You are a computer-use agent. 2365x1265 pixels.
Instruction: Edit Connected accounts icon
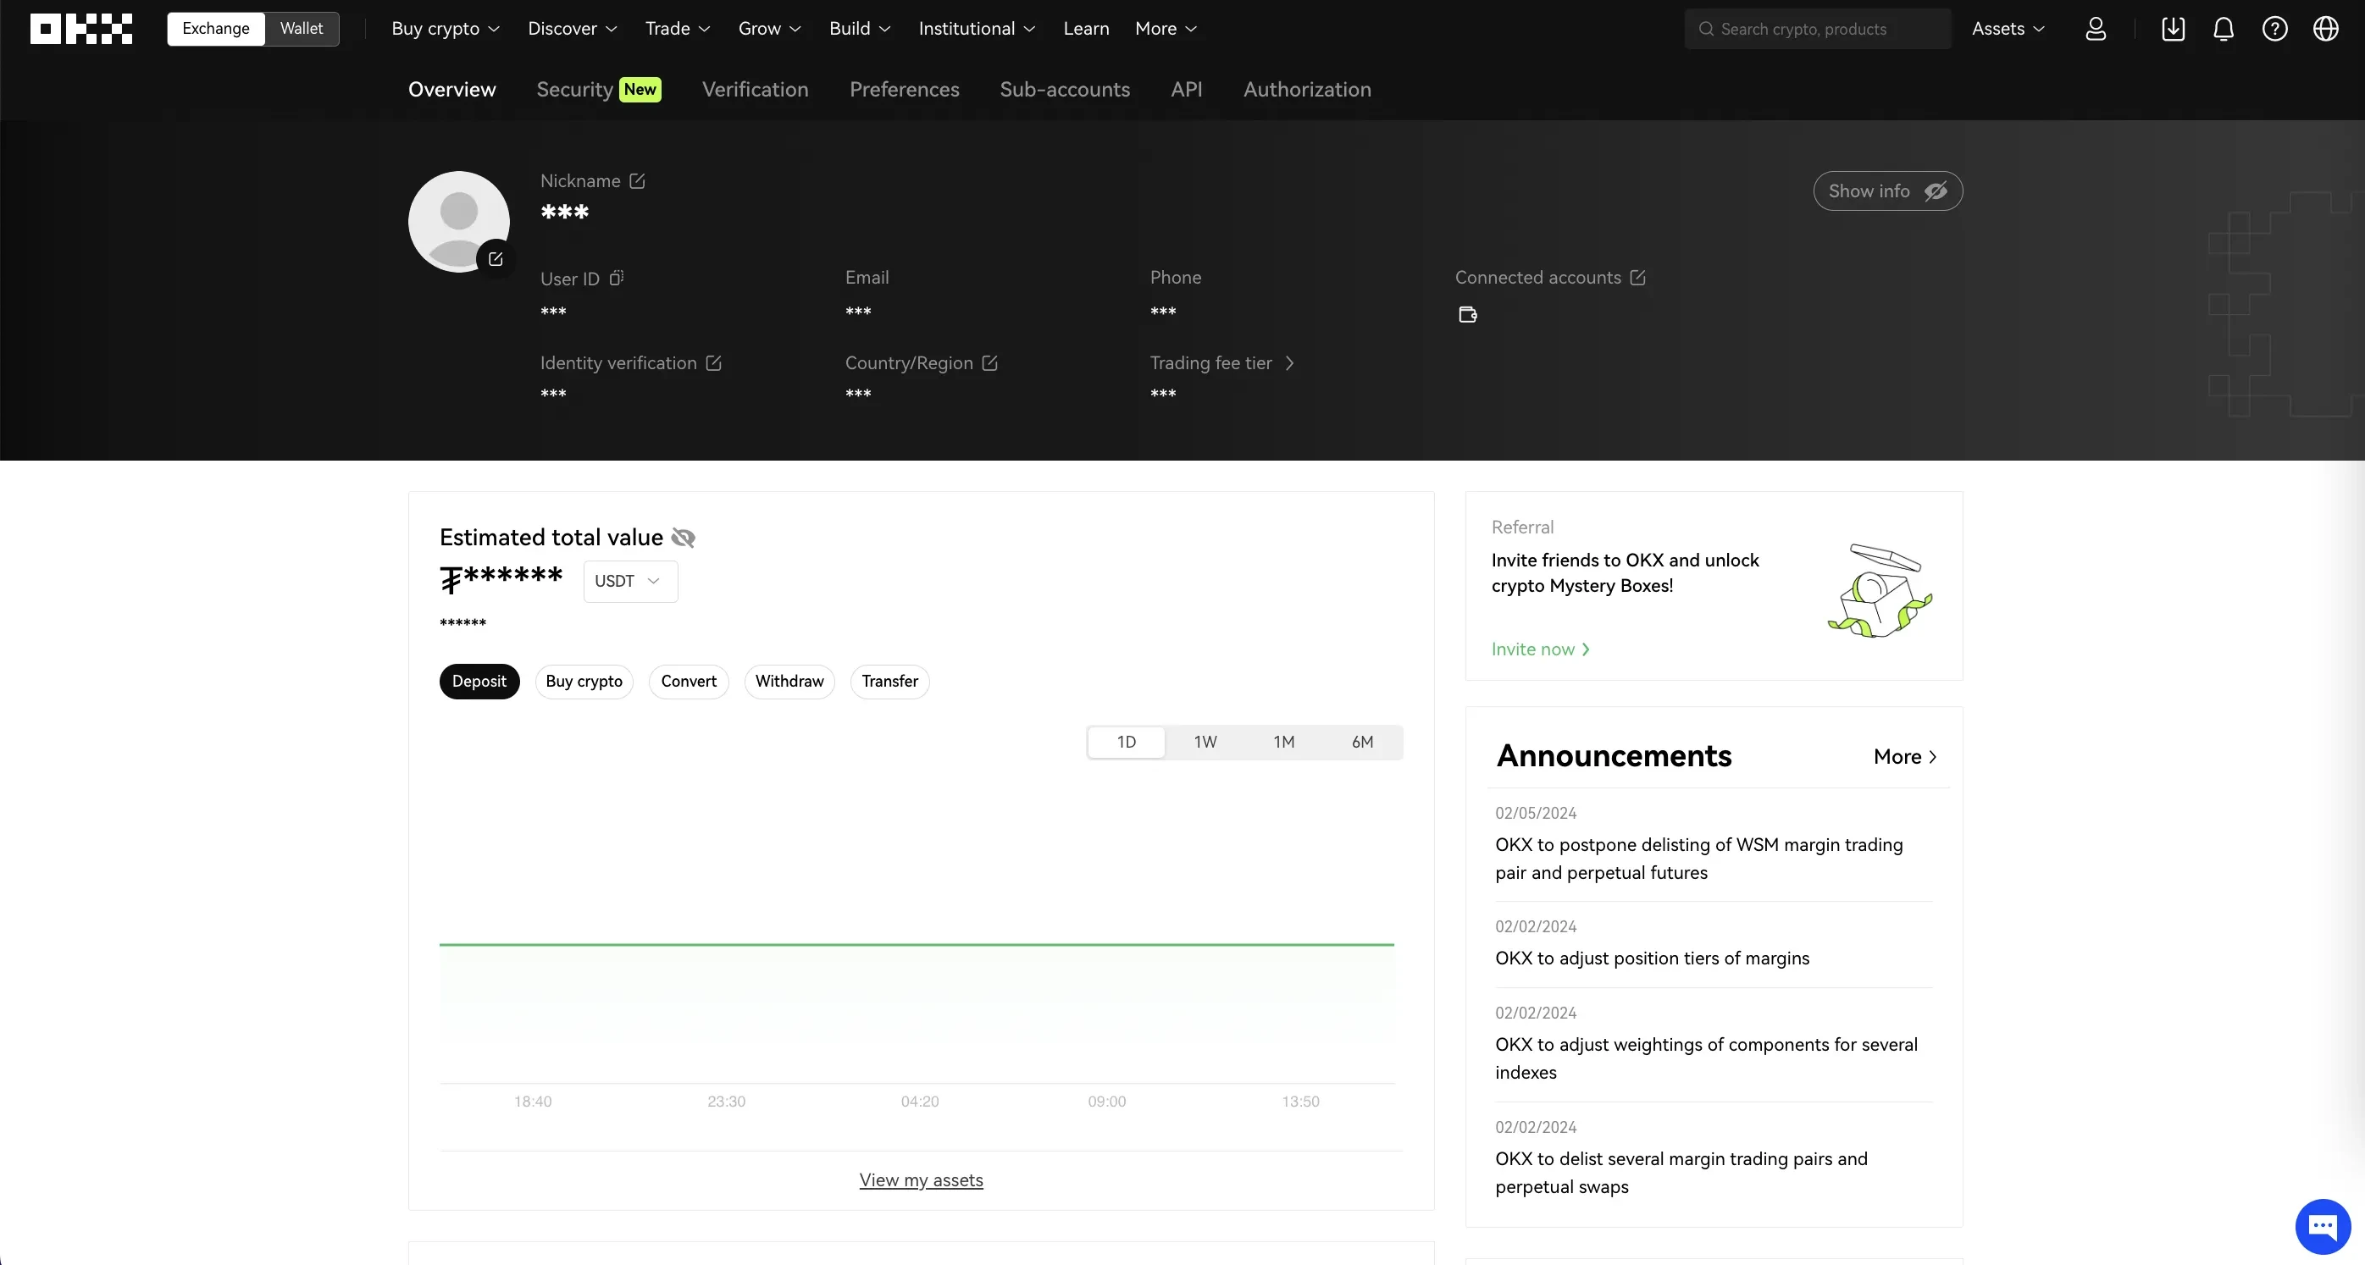click(1638, 277)
